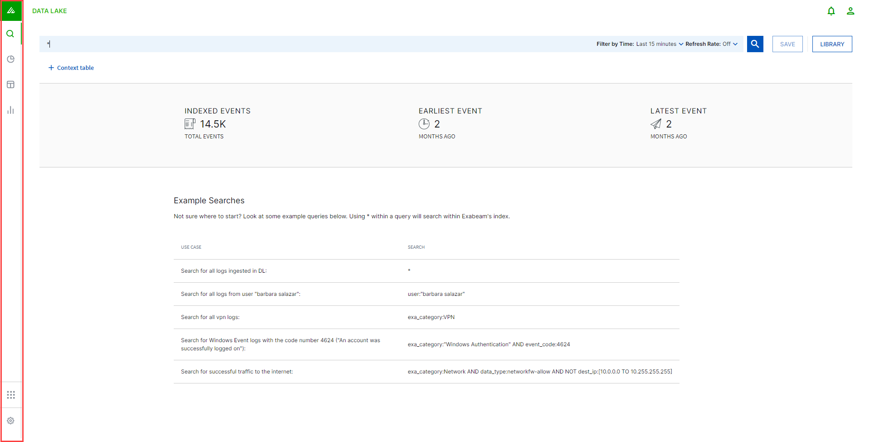Click the Example Searches heading

click(209, 201)
